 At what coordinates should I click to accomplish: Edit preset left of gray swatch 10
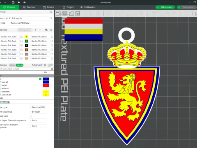[x=21, y=54]
